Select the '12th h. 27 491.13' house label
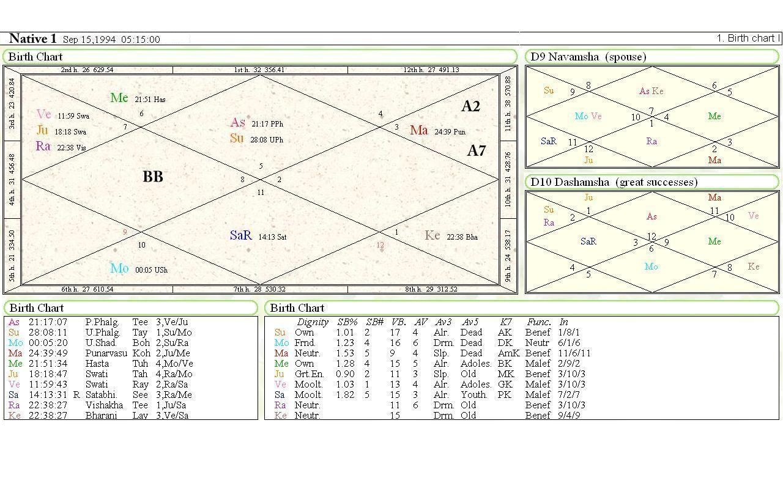 [x=431, y=70]
